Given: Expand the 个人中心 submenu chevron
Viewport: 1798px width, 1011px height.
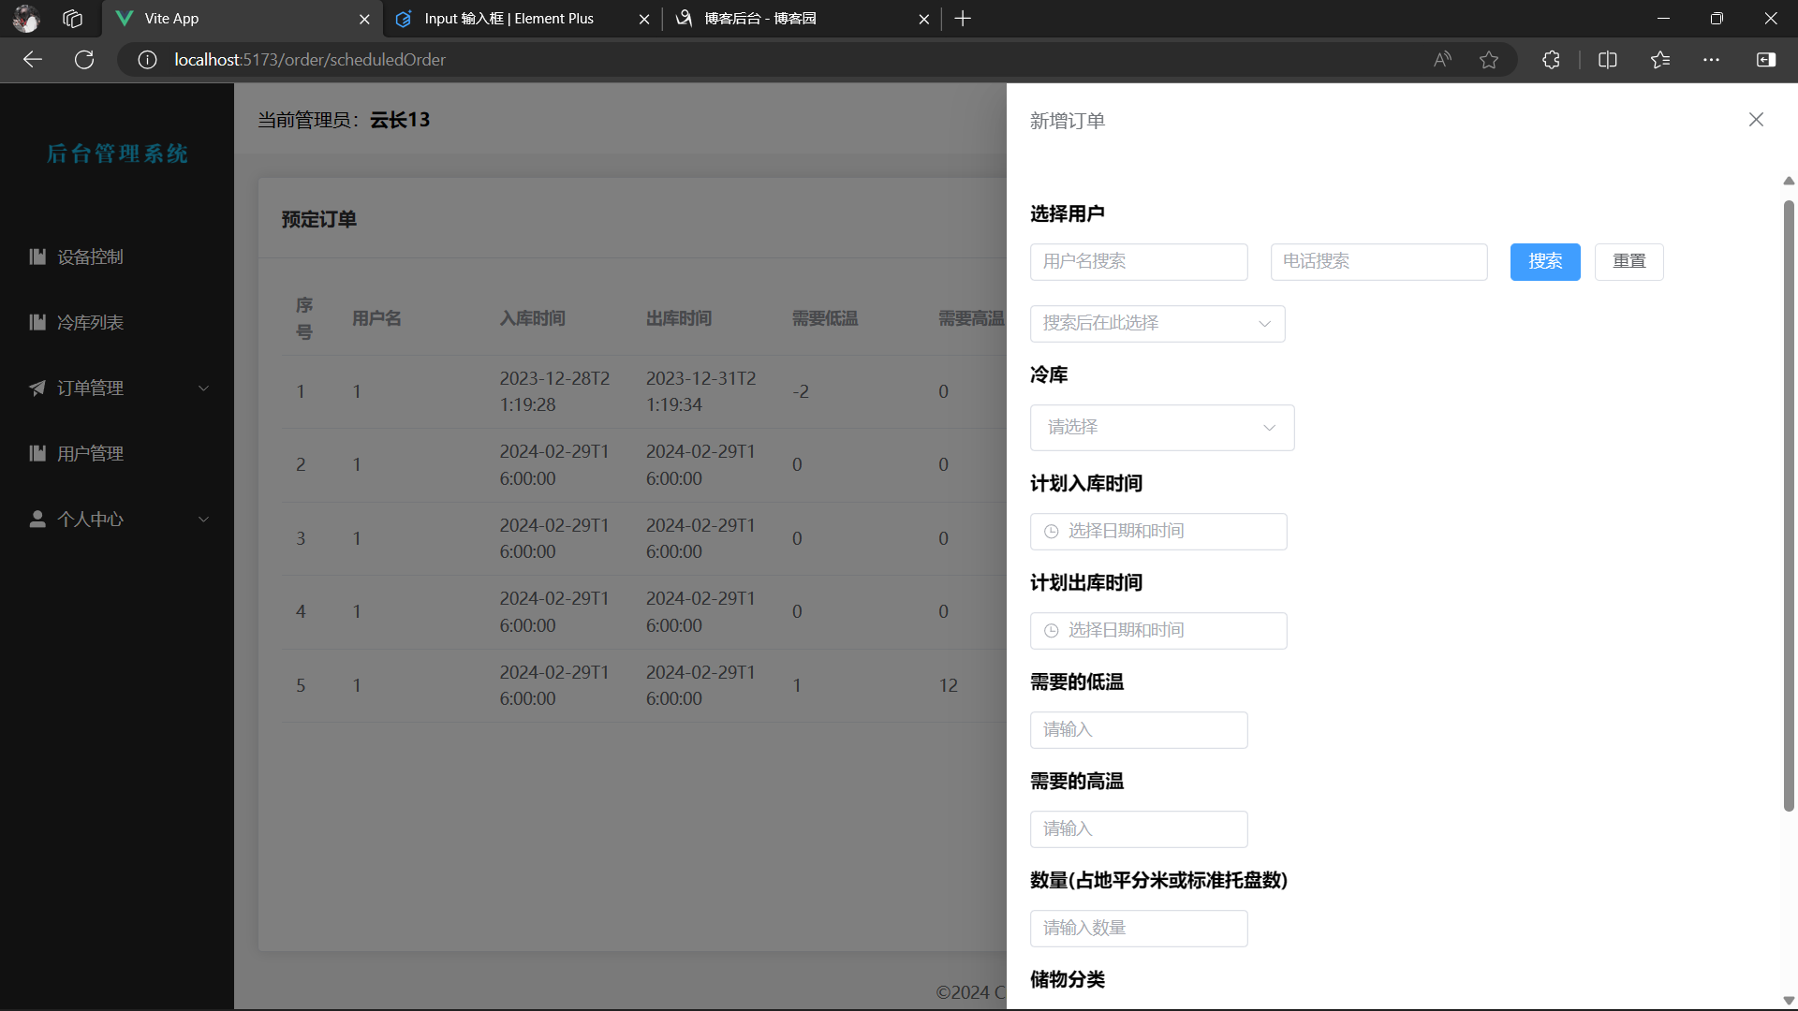Looking at the screenshot, I should [x=203, y=519].
